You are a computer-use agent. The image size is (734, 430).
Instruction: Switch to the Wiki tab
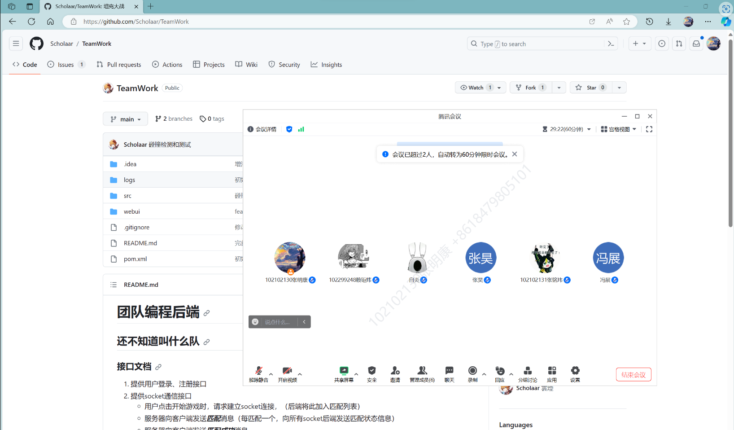coord(246,65)
